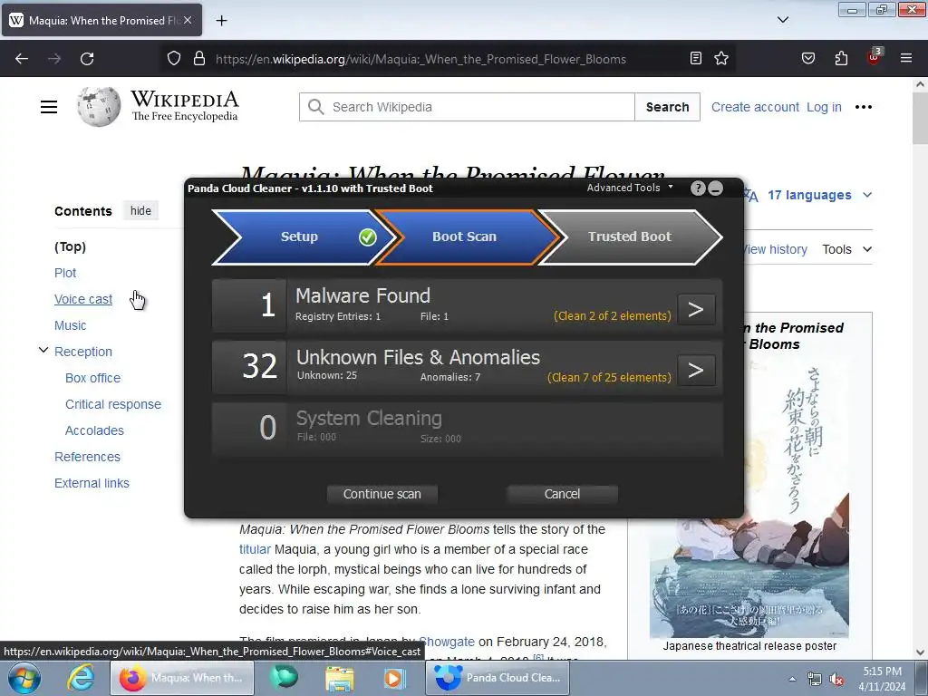Collapse the Reception section chevron
This screenshot has width=928, height=696.
click(43, 351)
